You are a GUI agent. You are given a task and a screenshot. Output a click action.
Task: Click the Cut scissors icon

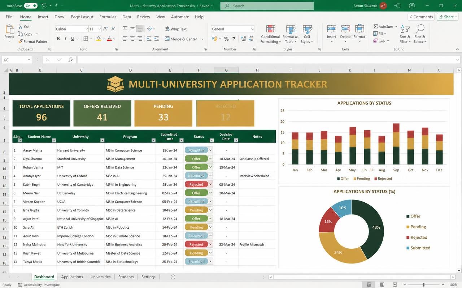21,27
